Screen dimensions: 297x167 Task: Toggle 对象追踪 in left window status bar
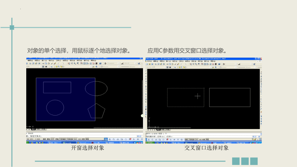click(x=70, y=139)
